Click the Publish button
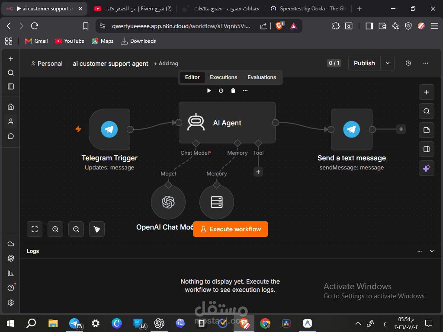Viewport: 443px width, 332px height. click(x=364, y=63)
